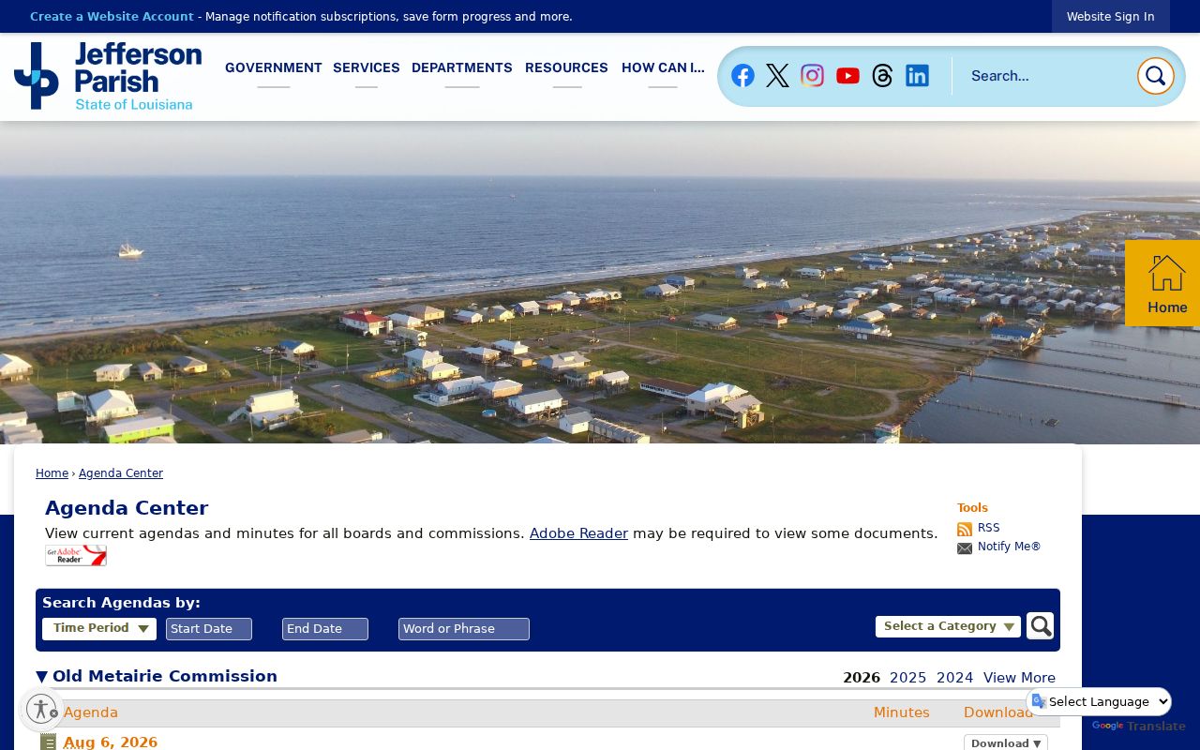Click the Start Date input field
Image resolution: width=1200 pixels, height=750 pixels.
point(209,629)
